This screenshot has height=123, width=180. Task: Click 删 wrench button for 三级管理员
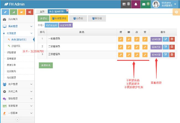(x=129, y=55)
